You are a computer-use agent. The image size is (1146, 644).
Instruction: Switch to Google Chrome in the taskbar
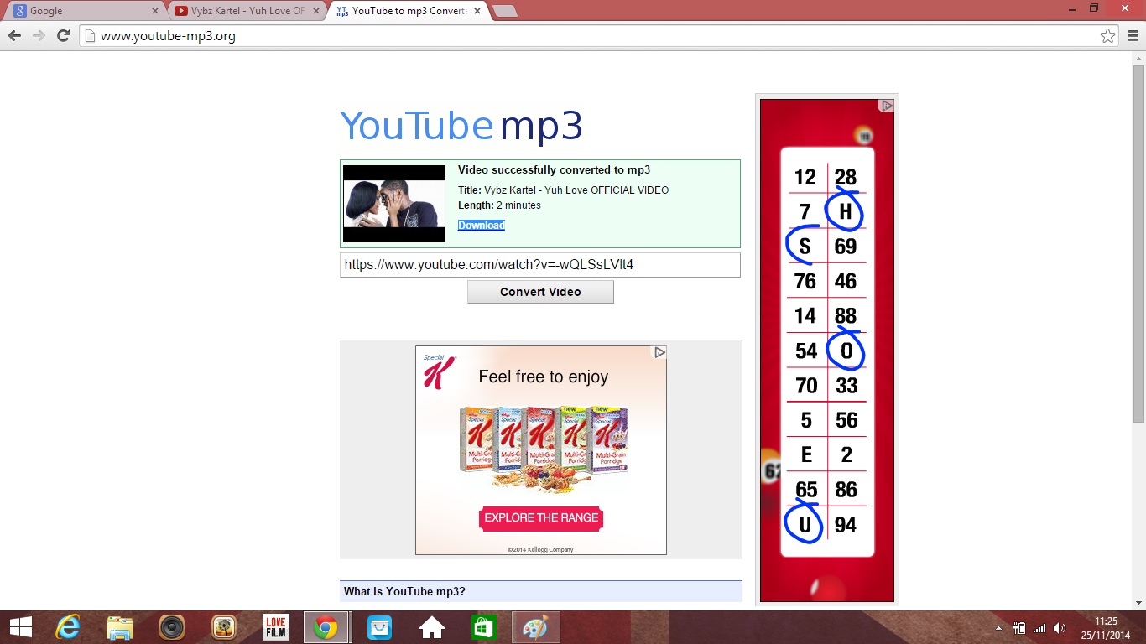(326, 627)
